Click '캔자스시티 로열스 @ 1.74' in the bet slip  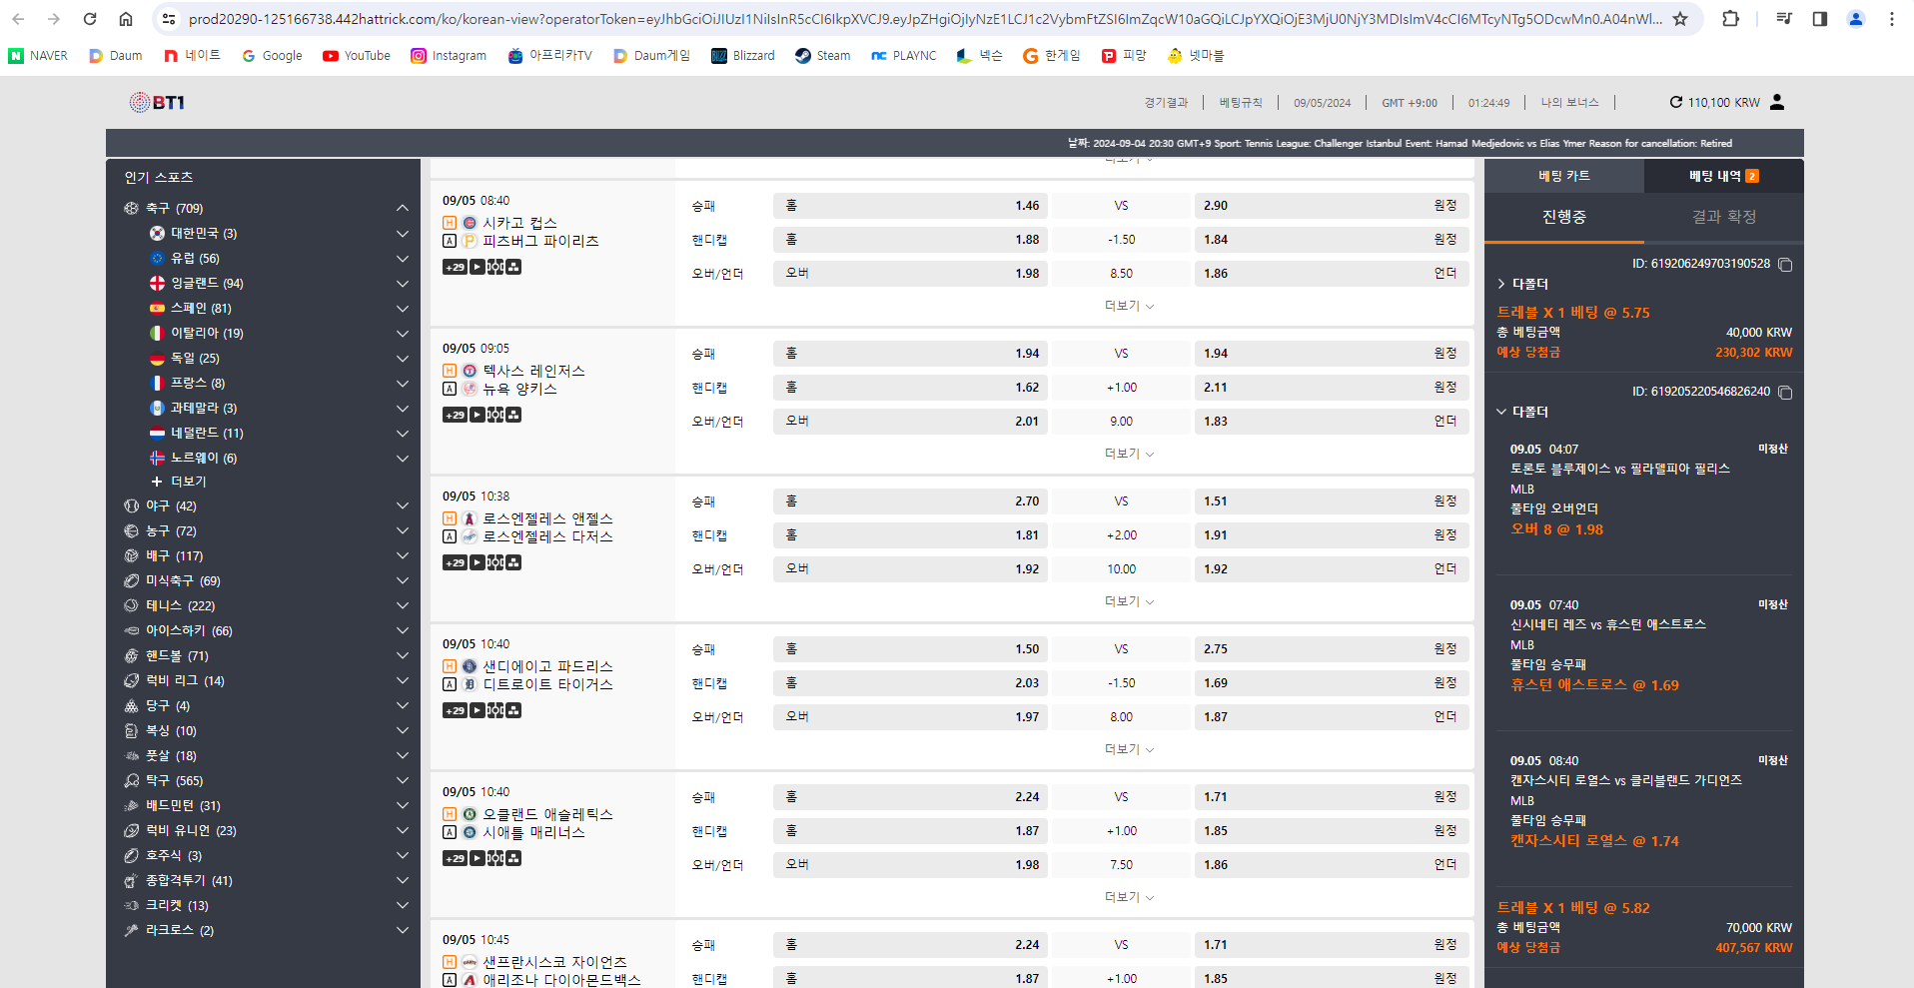pos(1594,841)
